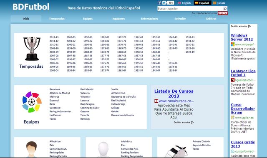Open Racing de Santander page
The image size is (267, 158).
click(x=60, y=111)
